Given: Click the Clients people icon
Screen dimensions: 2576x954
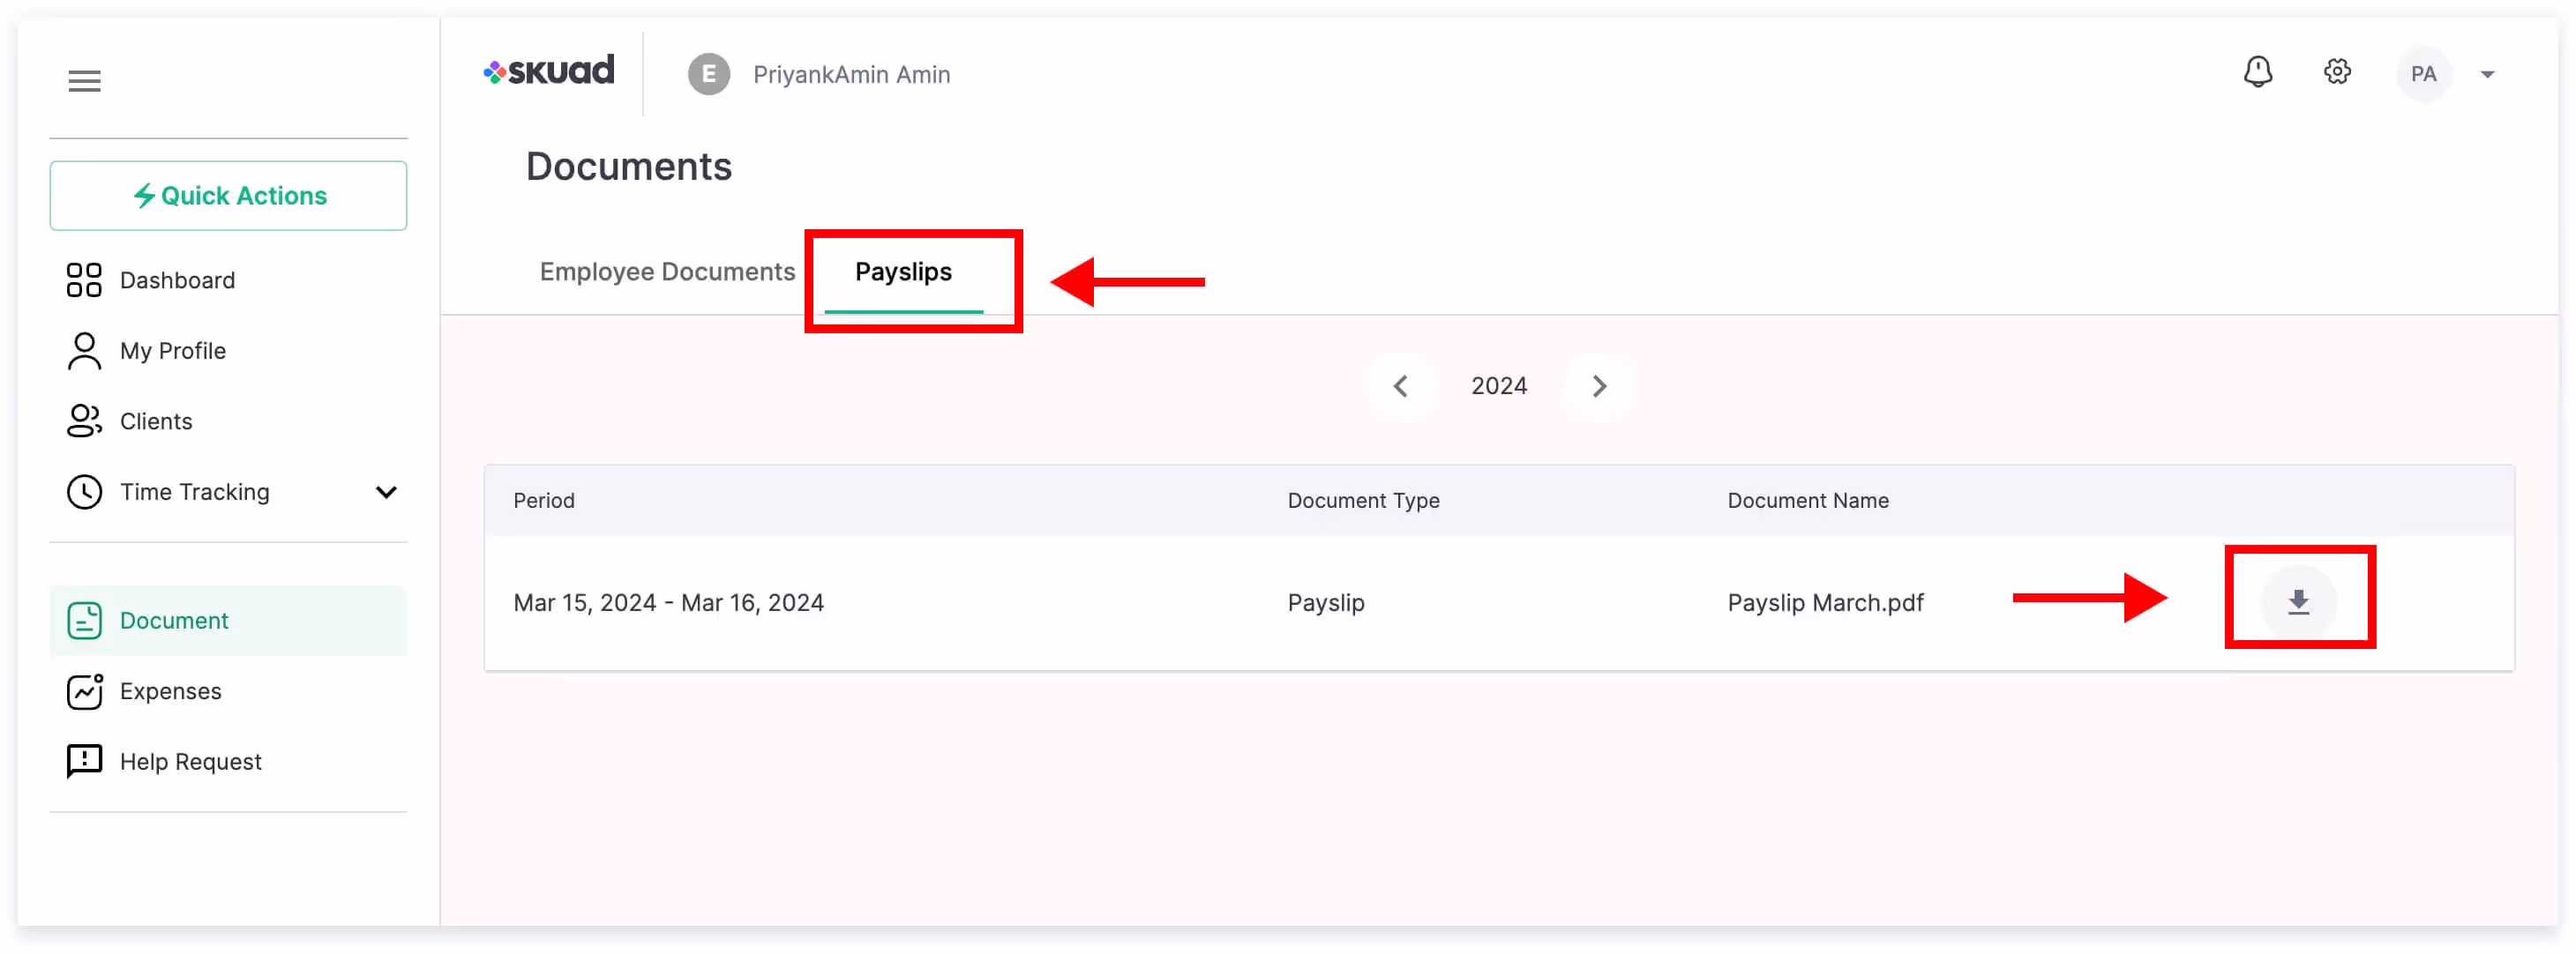Looking at the screenshot, I should click(x=84, y=421).
